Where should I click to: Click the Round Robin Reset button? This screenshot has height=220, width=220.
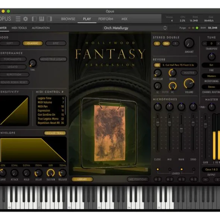point(14,82)
